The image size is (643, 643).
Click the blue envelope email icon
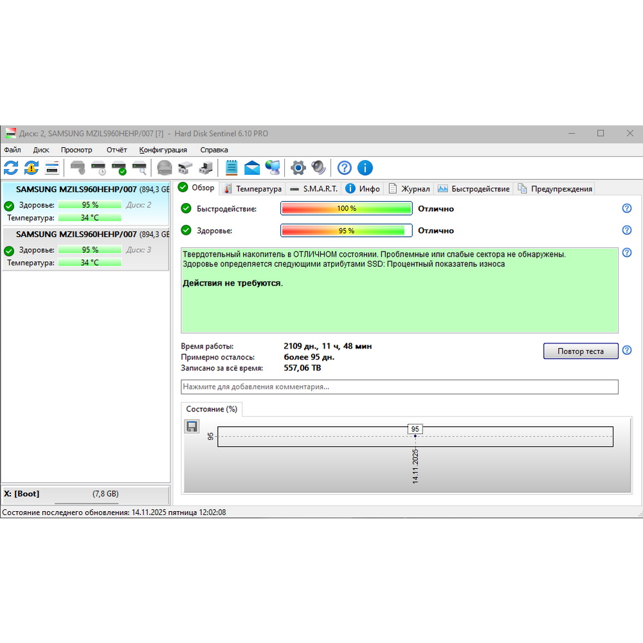(252, 168)
